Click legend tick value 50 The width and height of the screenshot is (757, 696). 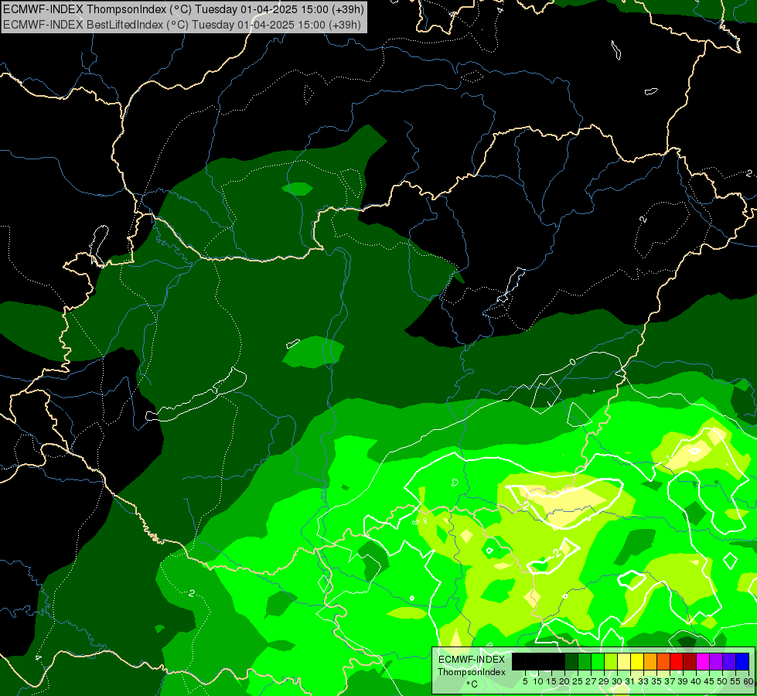[x=722, y=681]
